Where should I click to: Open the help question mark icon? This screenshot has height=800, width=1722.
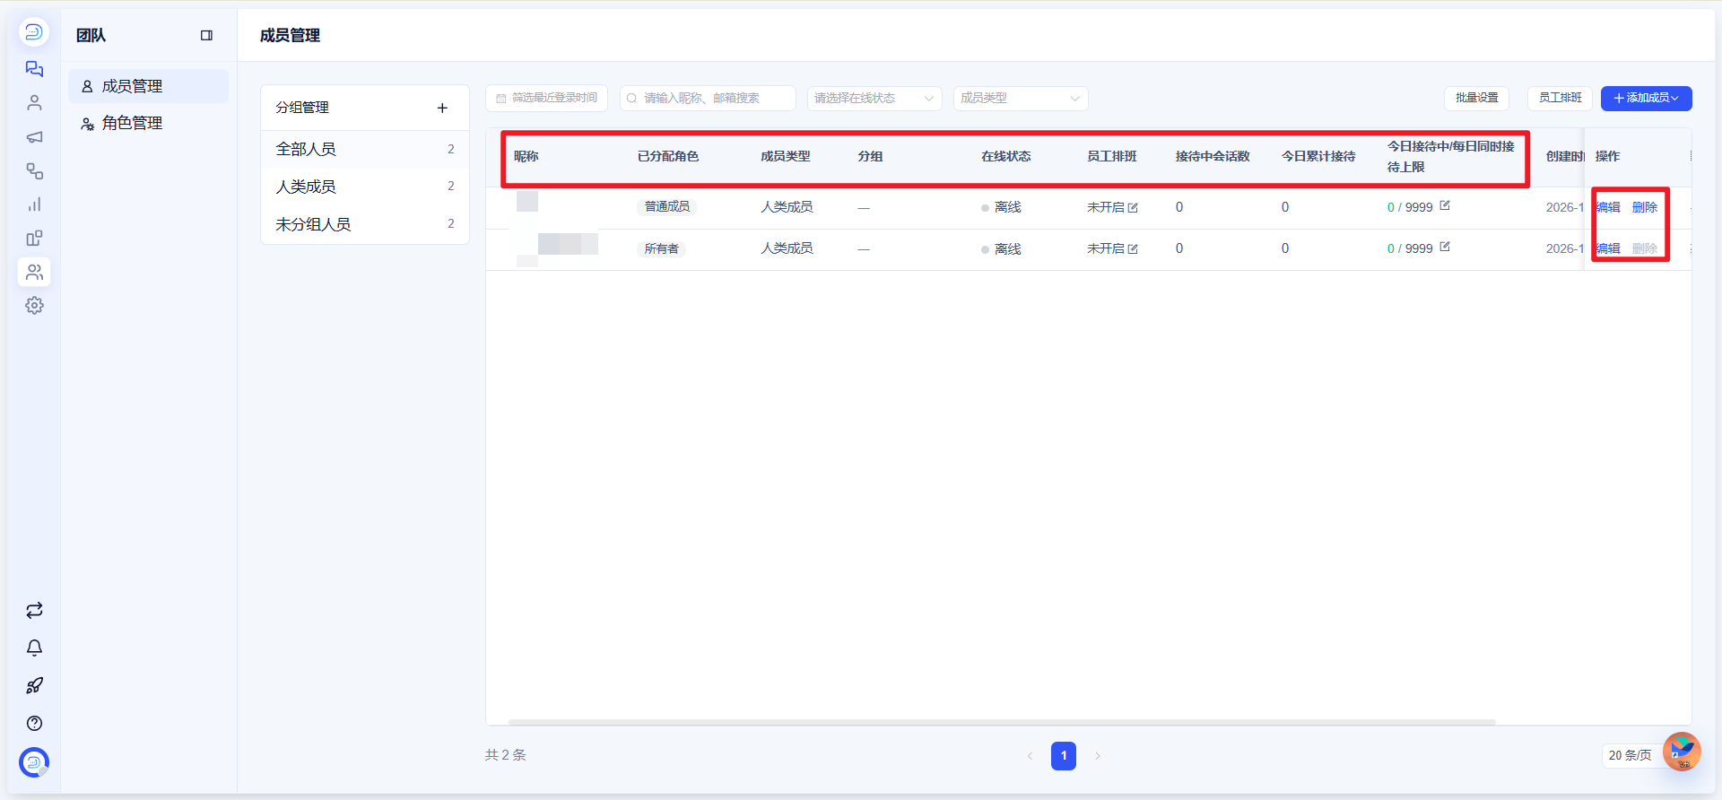click(x=34, y=724)
